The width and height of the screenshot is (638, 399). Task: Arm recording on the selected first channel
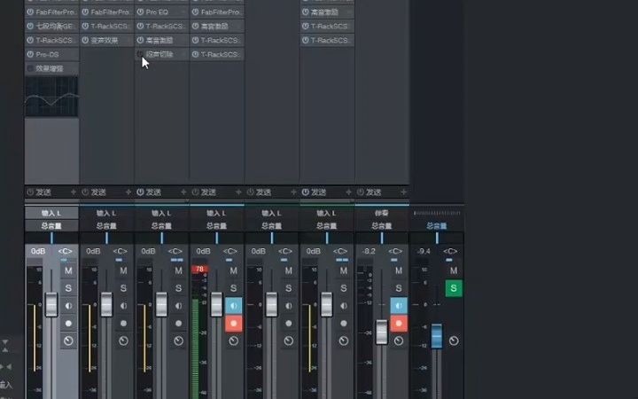click(x=68, y=324)
